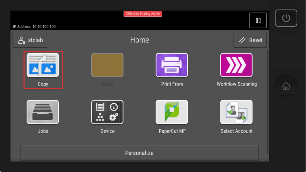Open the Device settings app
The image size is (306, 172).
tap(107, 112)
